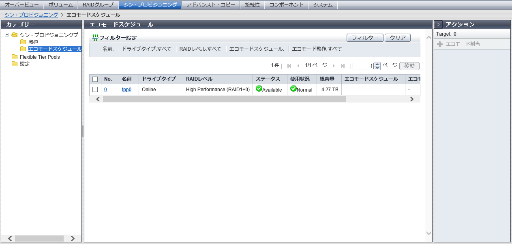Viewport: 512px width, 244px height.
Task: Click the first page navigation icon
Action: [x=289, y=66]
